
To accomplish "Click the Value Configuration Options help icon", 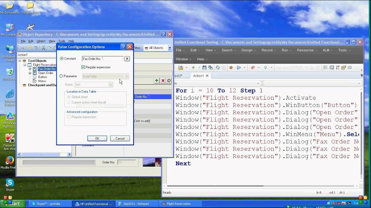I will [x=123, y=47].
